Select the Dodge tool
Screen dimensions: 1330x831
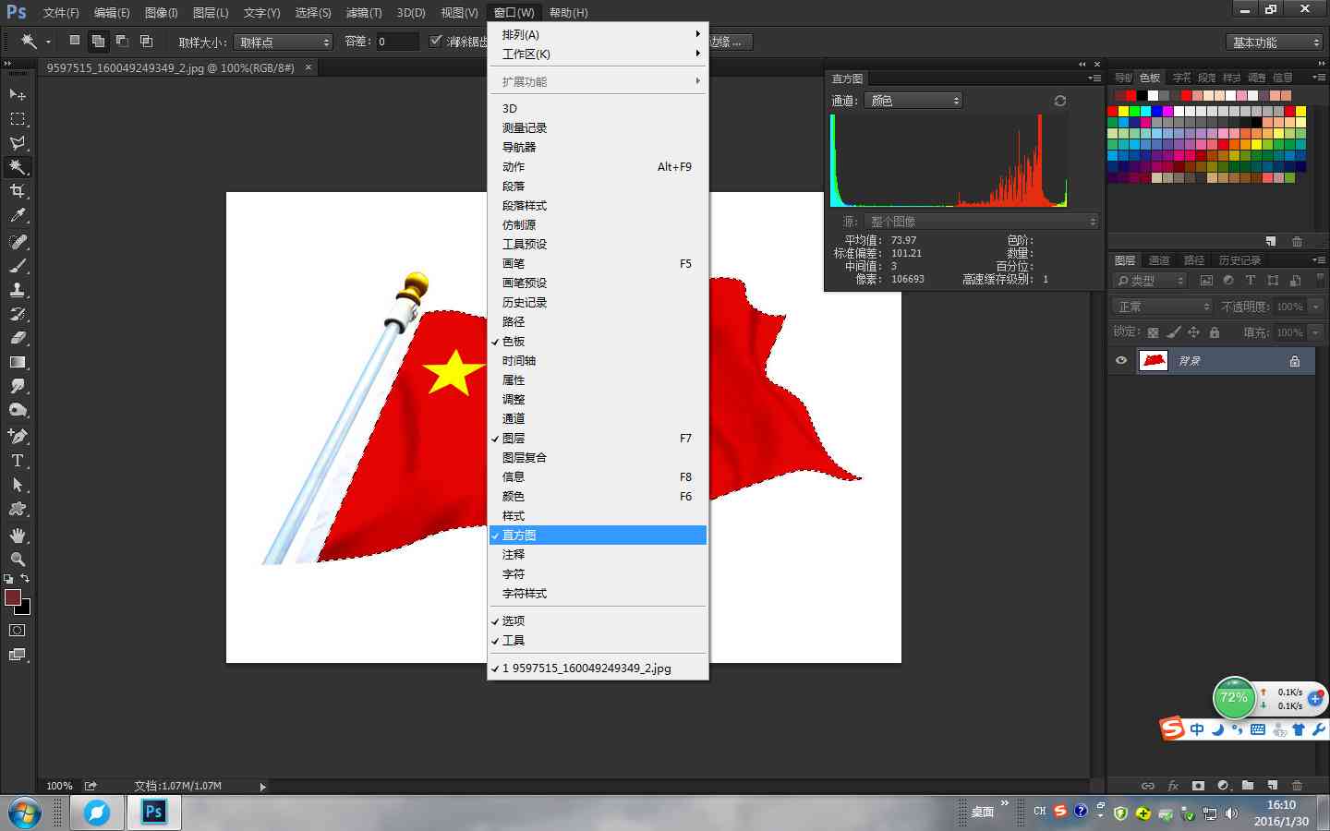[18, 410]
